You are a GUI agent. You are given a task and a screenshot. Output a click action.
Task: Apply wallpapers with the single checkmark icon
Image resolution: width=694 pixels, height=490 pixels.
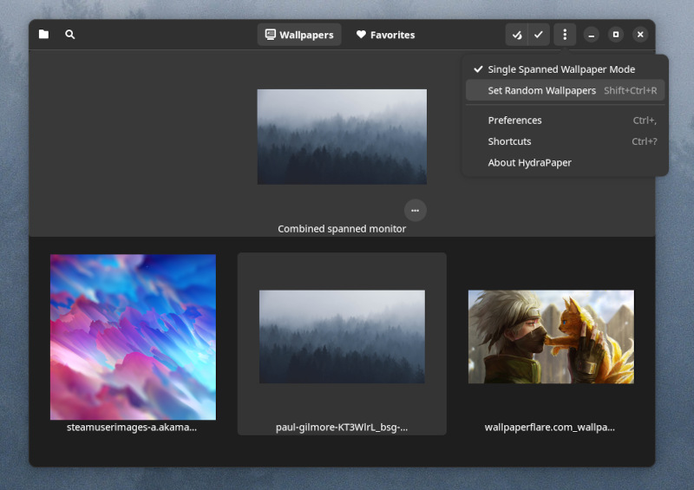539,35
